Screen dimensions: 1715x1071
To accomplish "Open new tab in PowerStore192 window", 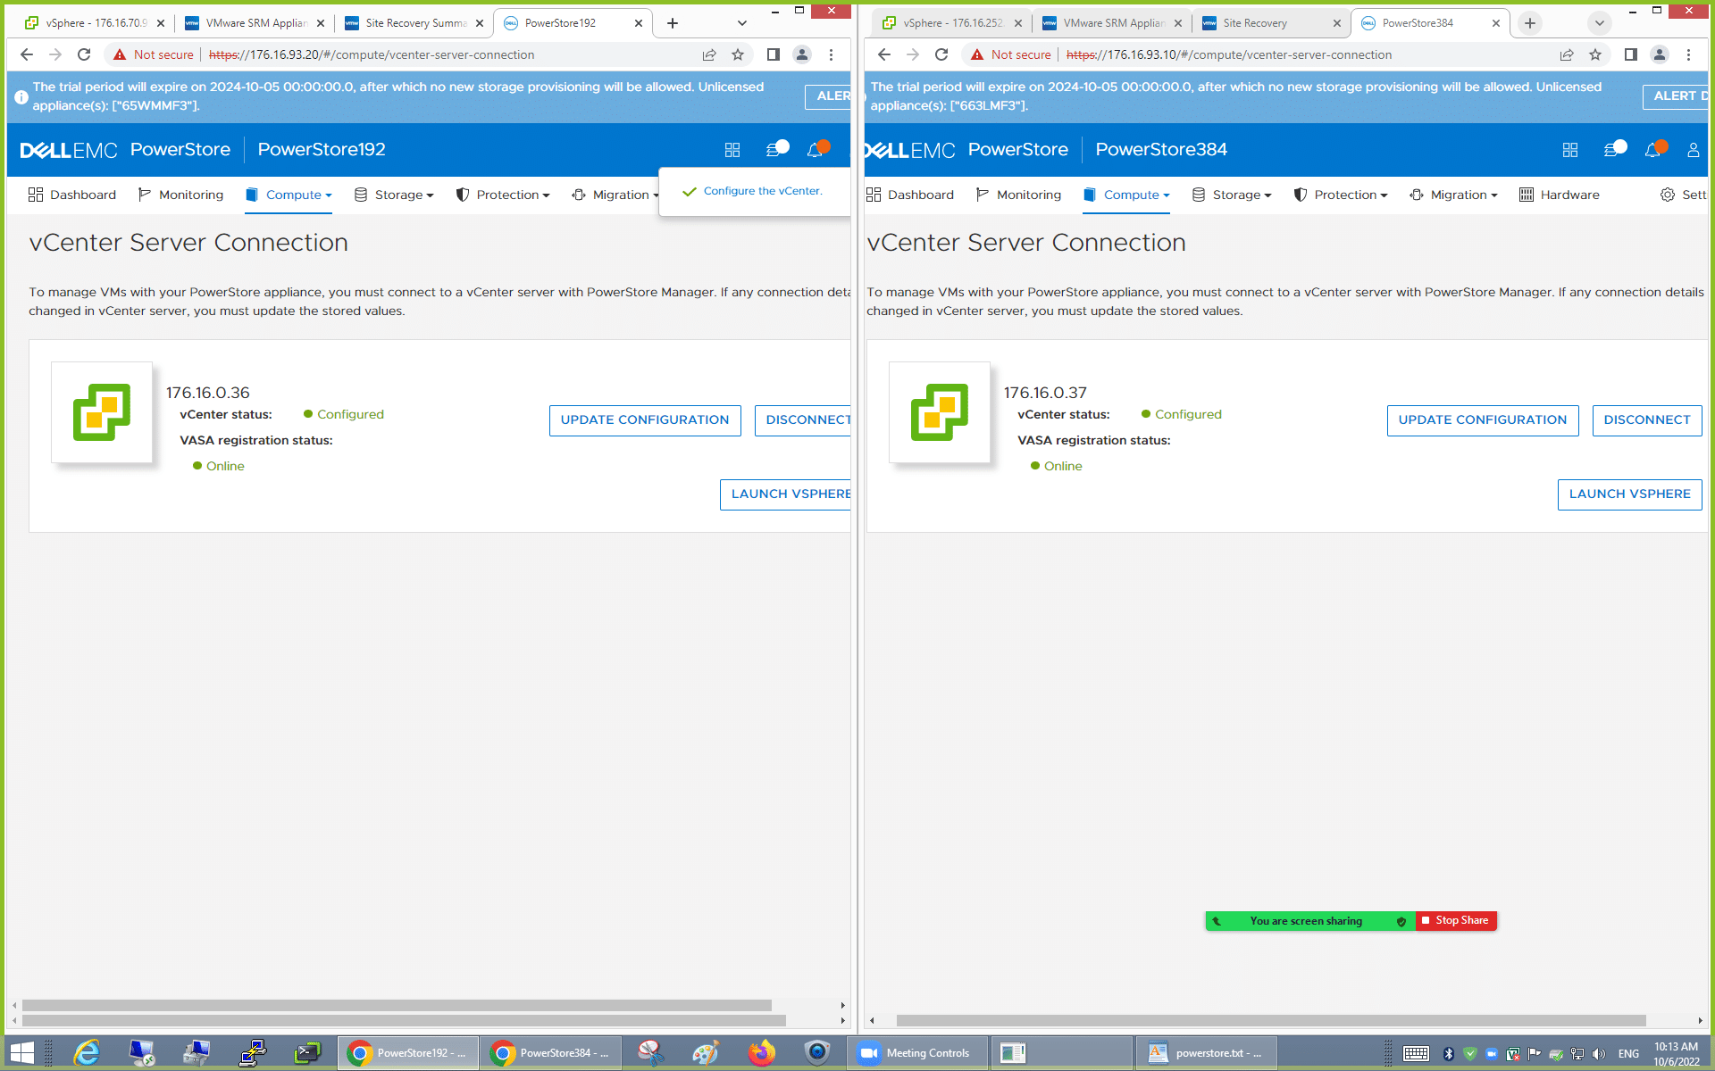I will coord(673,23).
